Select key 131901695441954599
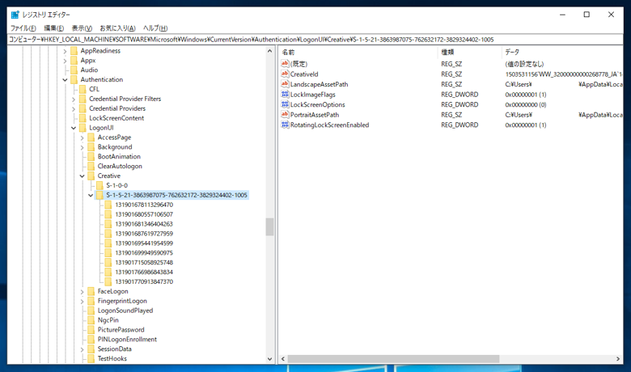631x372 pixels. pos(144,243)
